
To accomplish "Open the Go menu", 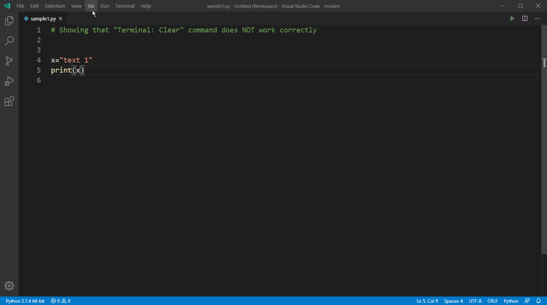I will click(x=91, y=6).
